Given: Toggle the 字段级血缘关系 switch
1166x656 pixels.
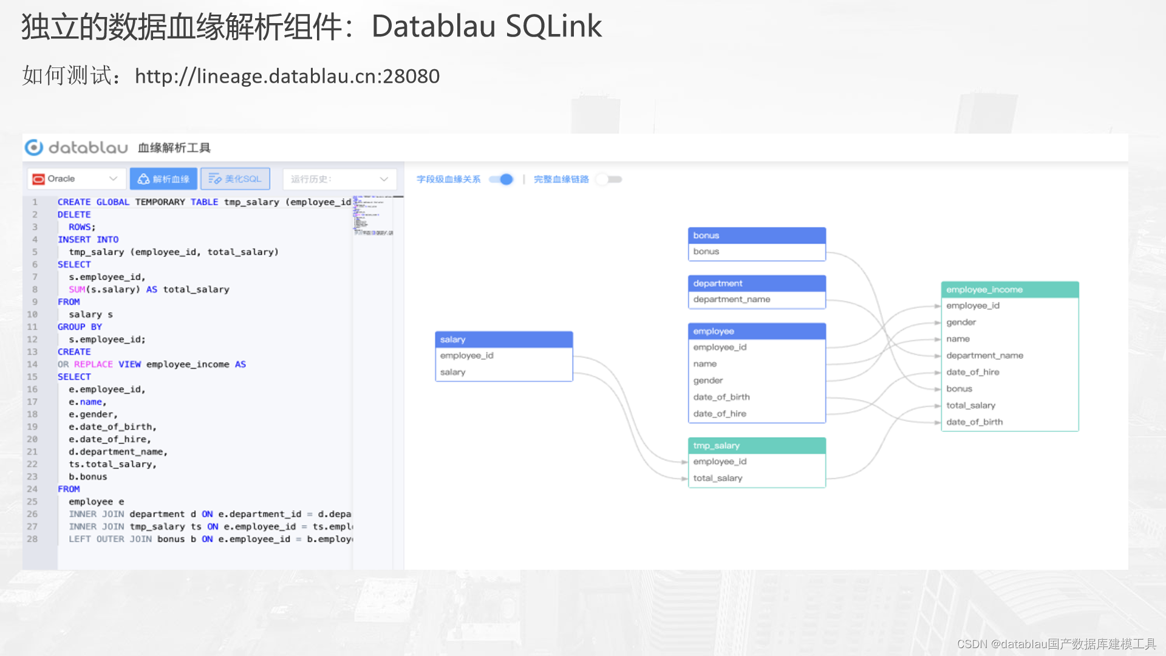Looking at the screenshot, I should [502, 179].
